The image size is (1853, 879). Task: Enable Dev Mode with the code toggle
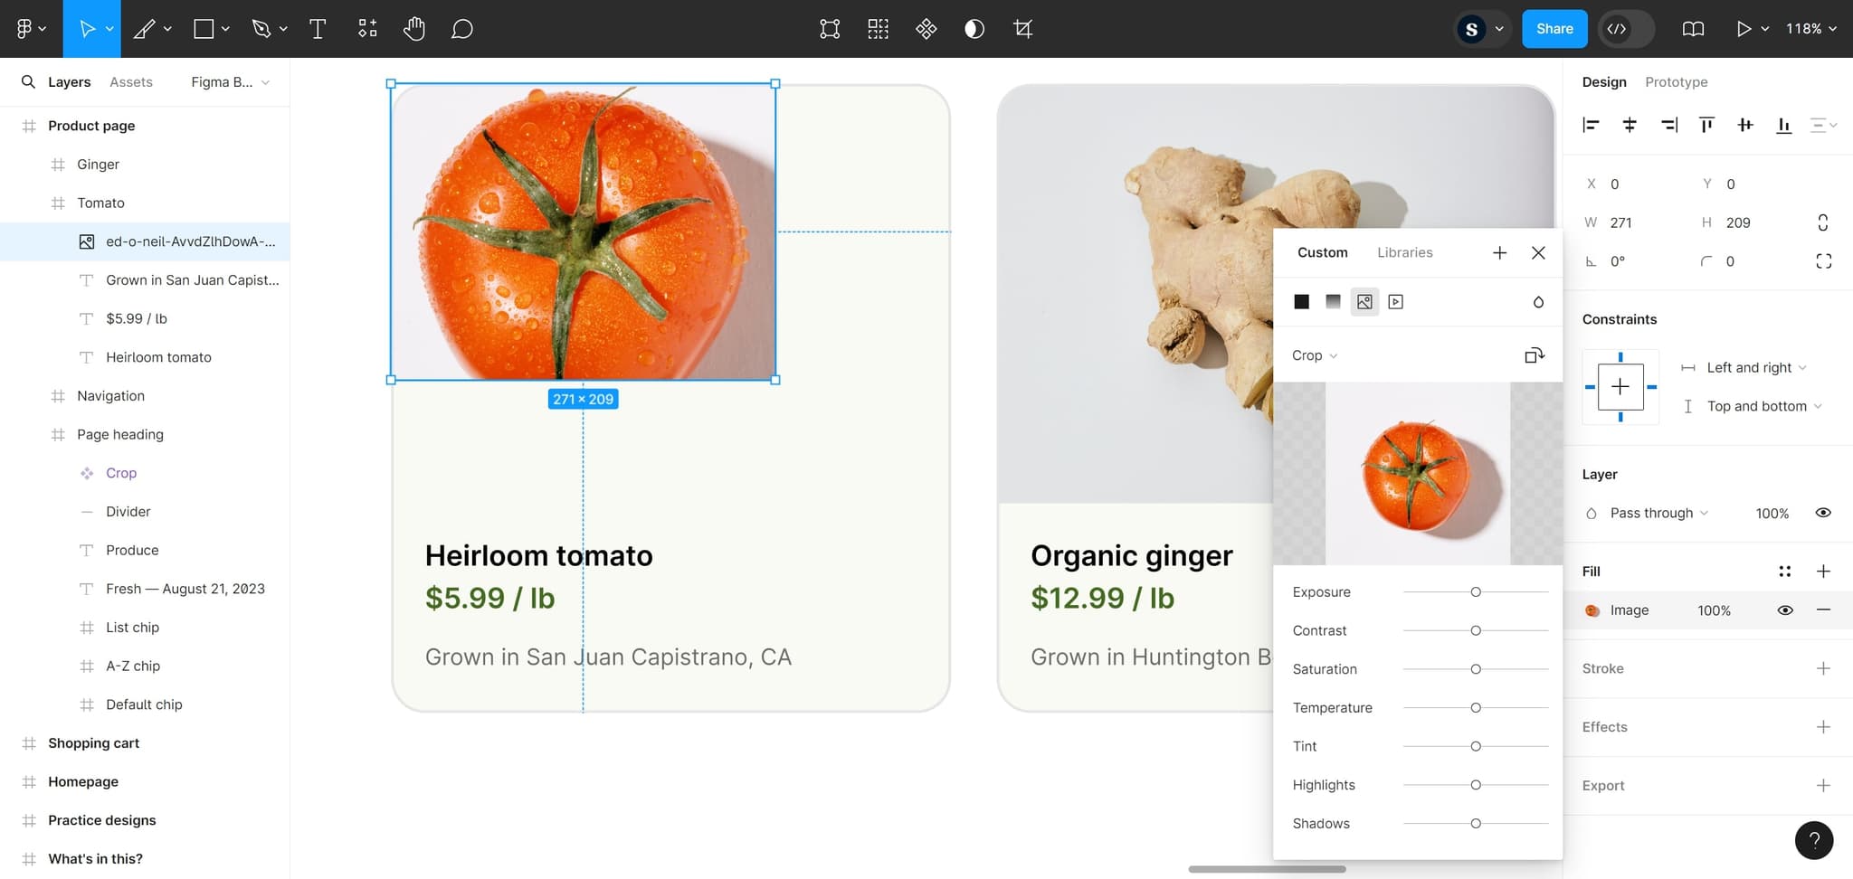(1619, 28)
